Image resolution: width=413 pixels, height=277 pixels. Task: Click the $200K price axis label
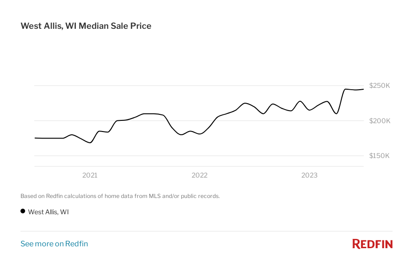point(380,121)
